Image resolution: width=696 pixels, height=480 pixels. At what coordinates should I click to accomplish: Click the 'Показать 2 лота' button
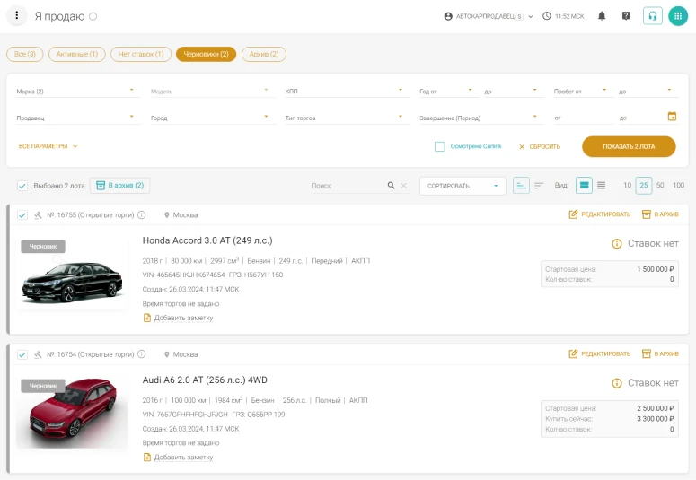(629, 146)
